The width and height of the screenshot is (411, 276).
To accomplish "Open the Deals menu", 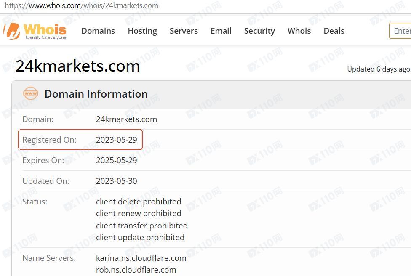I will click(334, 31).
